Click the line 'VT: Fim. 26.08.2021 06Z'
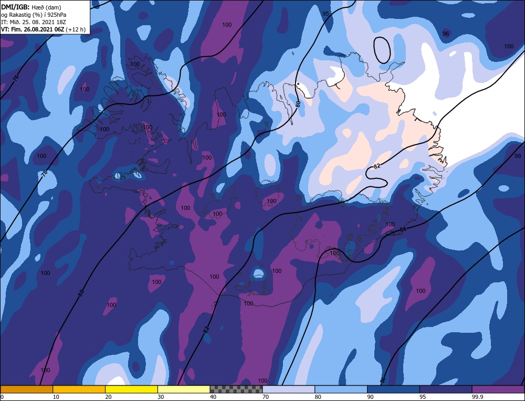This screenshot has width=525, height=401. (x=33, y=29)
